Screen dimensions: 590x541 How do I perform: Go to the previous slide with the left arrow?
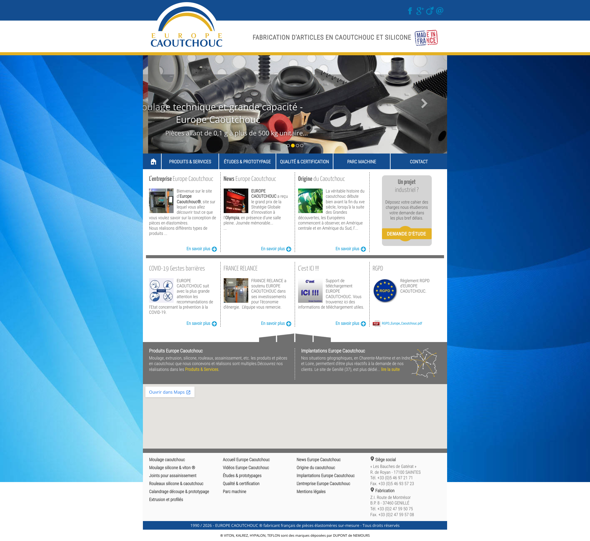click(166, 103)
